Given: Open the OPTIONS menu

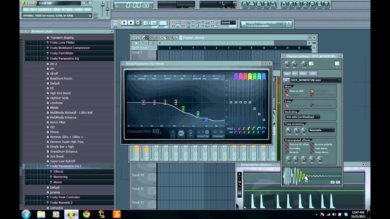Looking at the screenshot, I should (67, 10).
